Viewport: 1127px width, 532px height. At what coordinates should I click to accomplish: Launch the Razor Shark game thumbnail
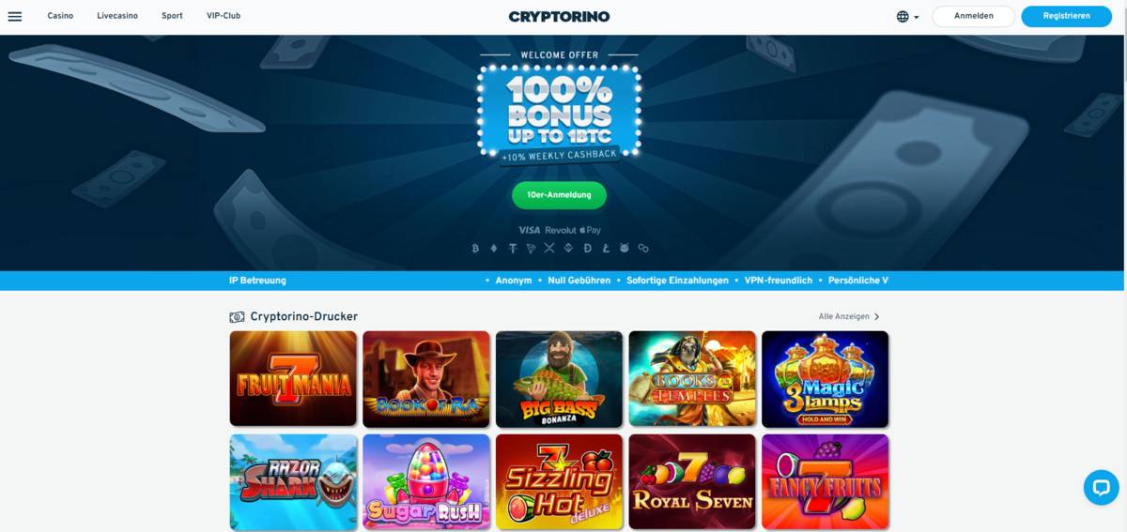click(x=293, y=481)
